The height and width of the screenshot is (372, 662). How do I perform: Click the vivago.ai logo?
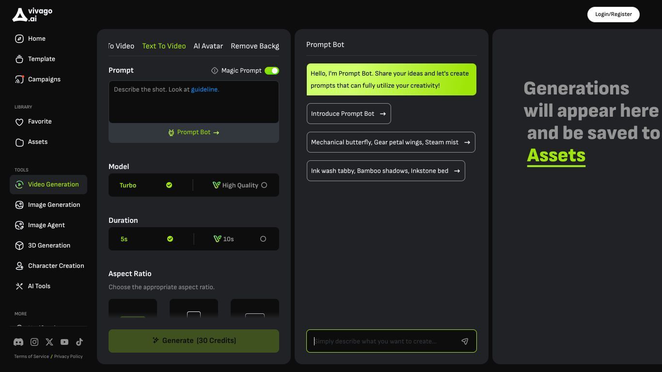(32, 15)
